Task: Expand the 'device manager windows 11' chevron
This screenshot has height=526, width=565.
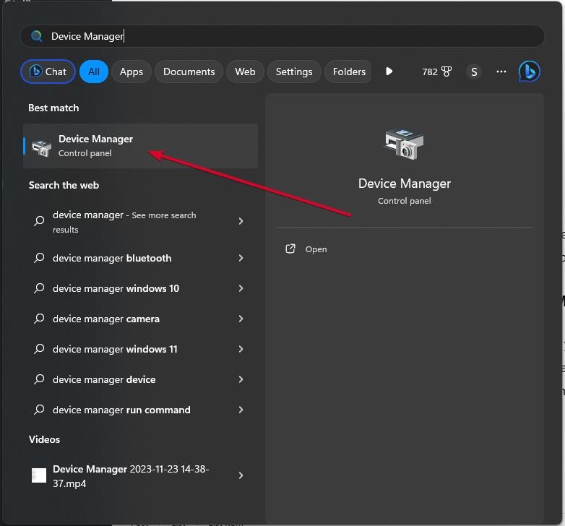Action: (x=241, y=349)
